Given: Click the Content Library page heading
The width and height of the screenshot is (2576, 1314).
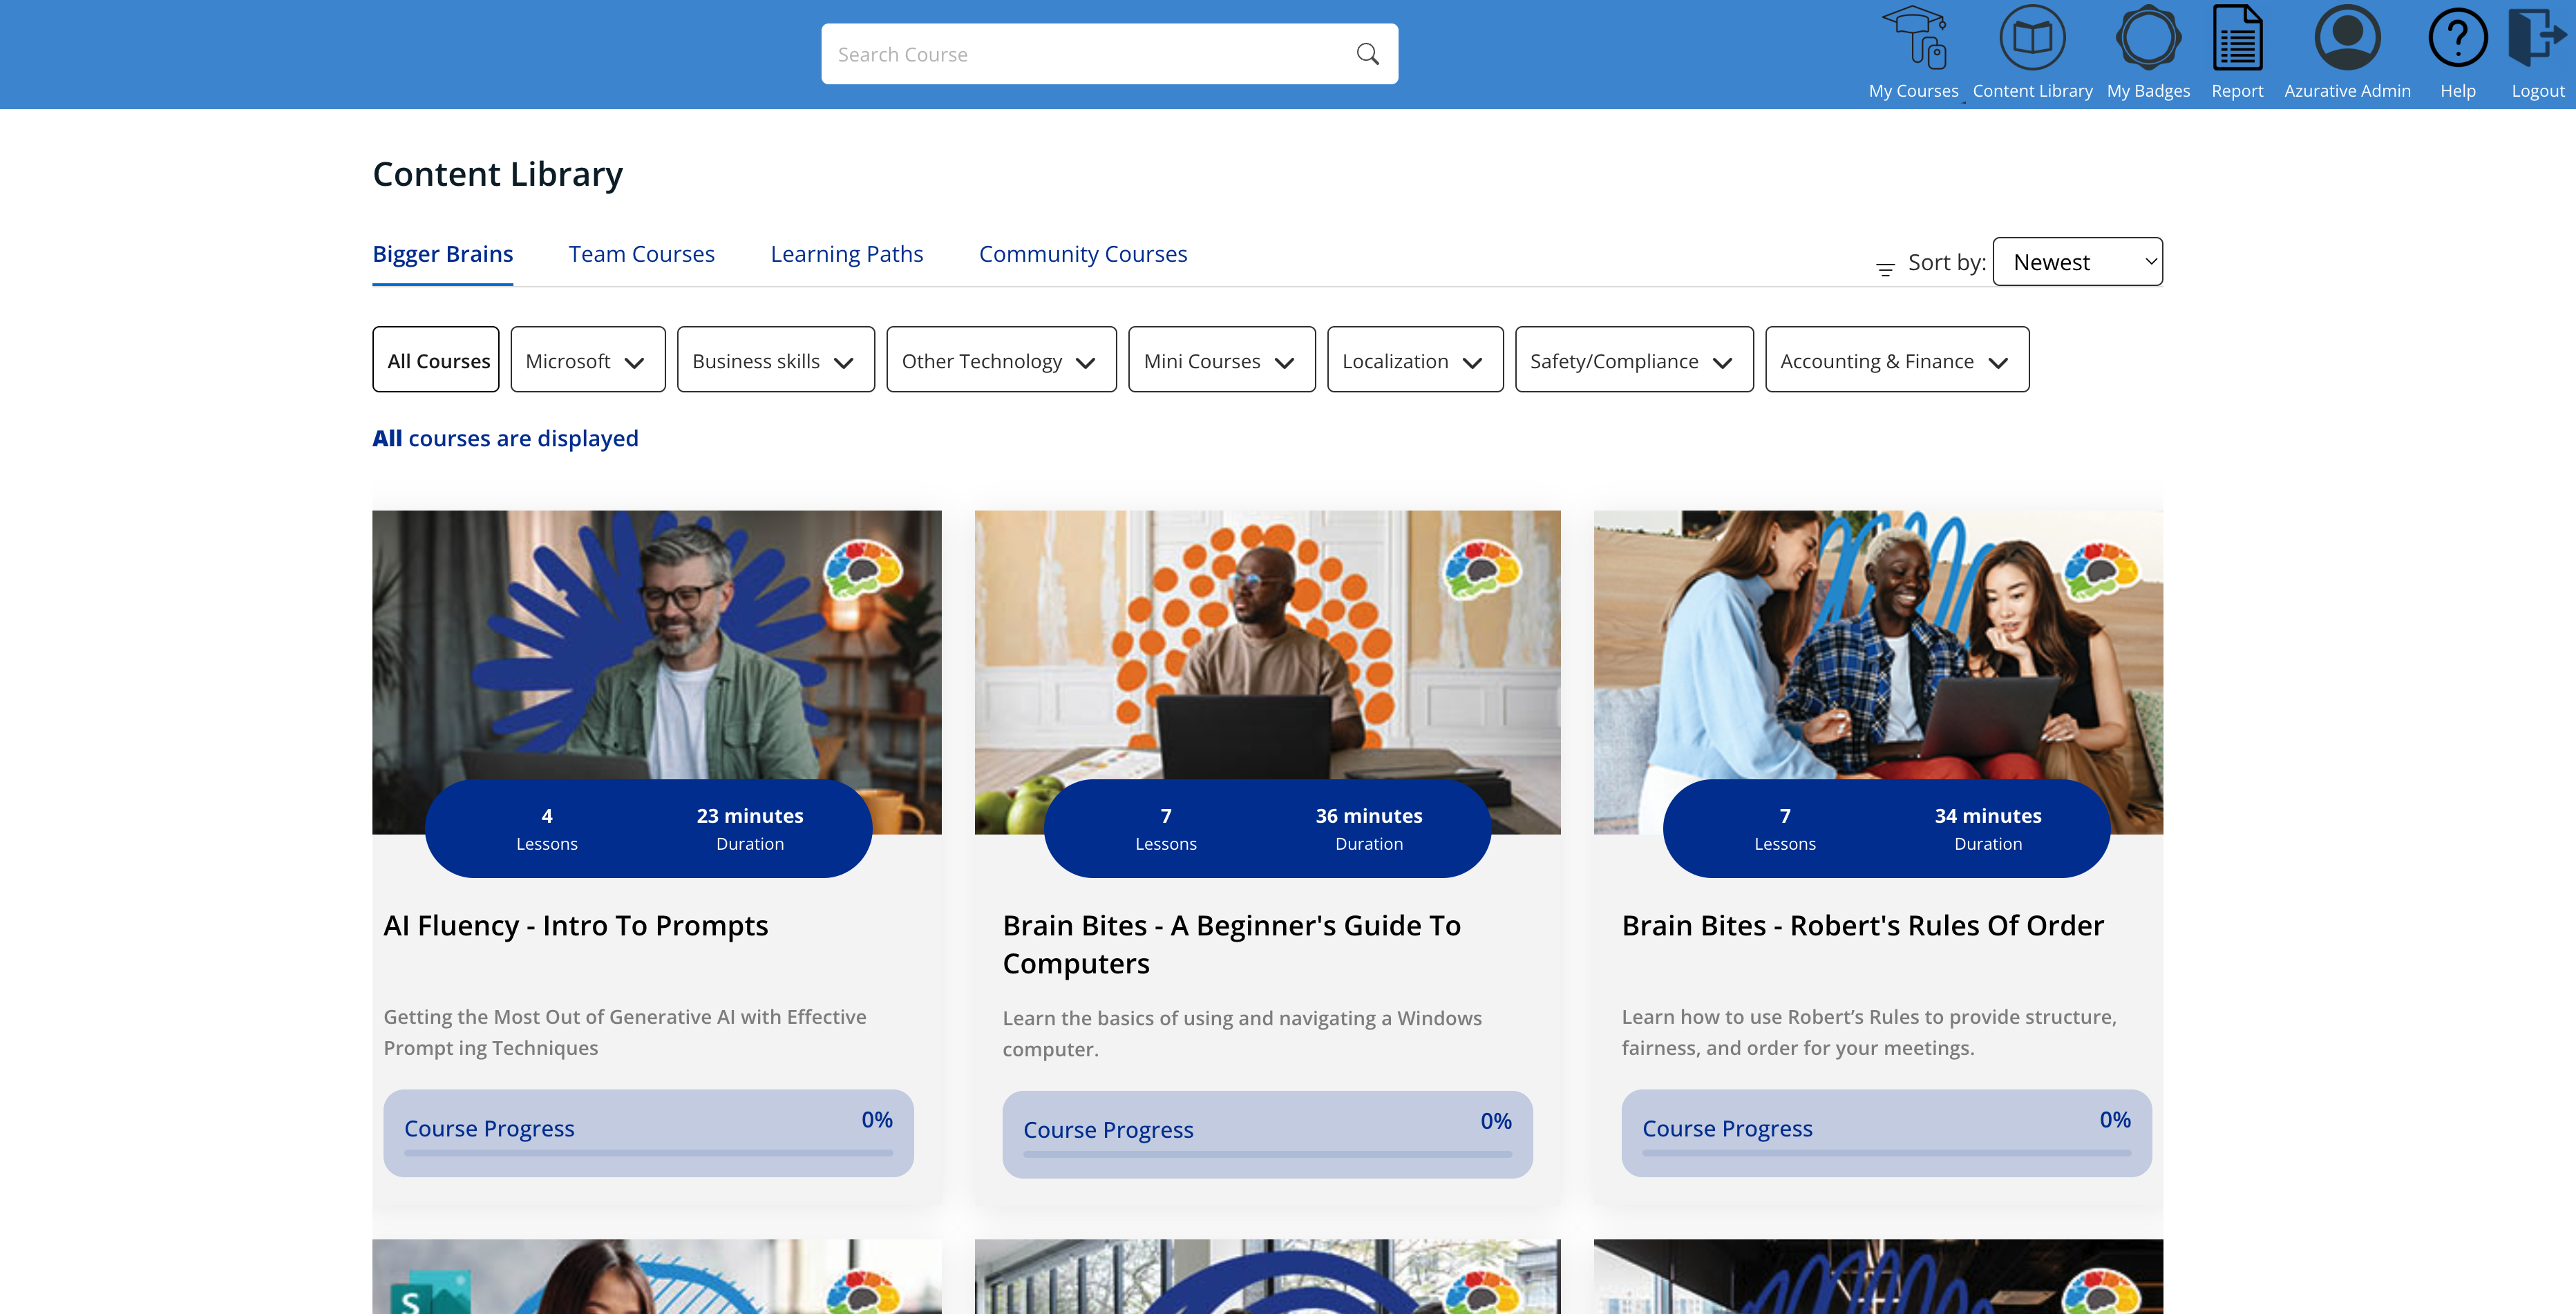Looking at the screenshot, I should click(x=497, y=174).
